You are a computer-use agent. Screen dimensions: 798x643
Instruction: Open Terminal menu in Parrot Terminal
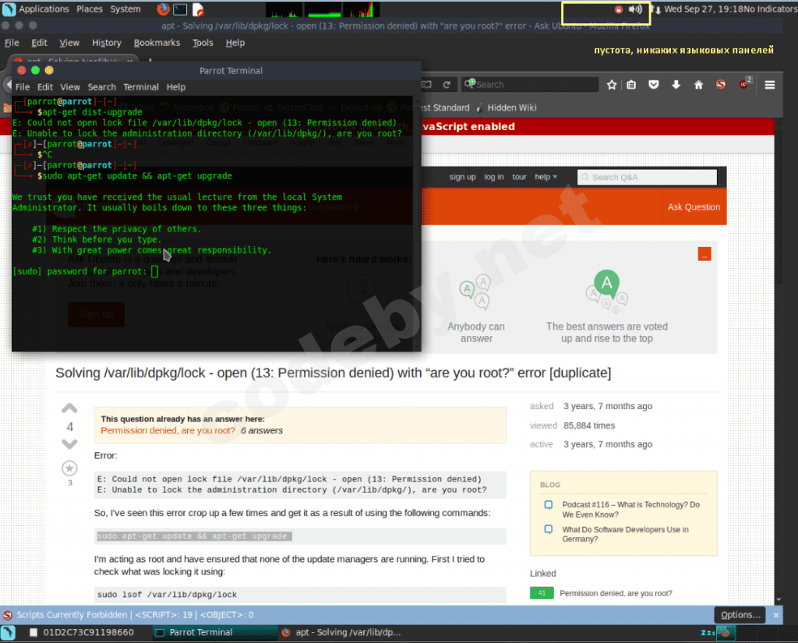(141, 87)
